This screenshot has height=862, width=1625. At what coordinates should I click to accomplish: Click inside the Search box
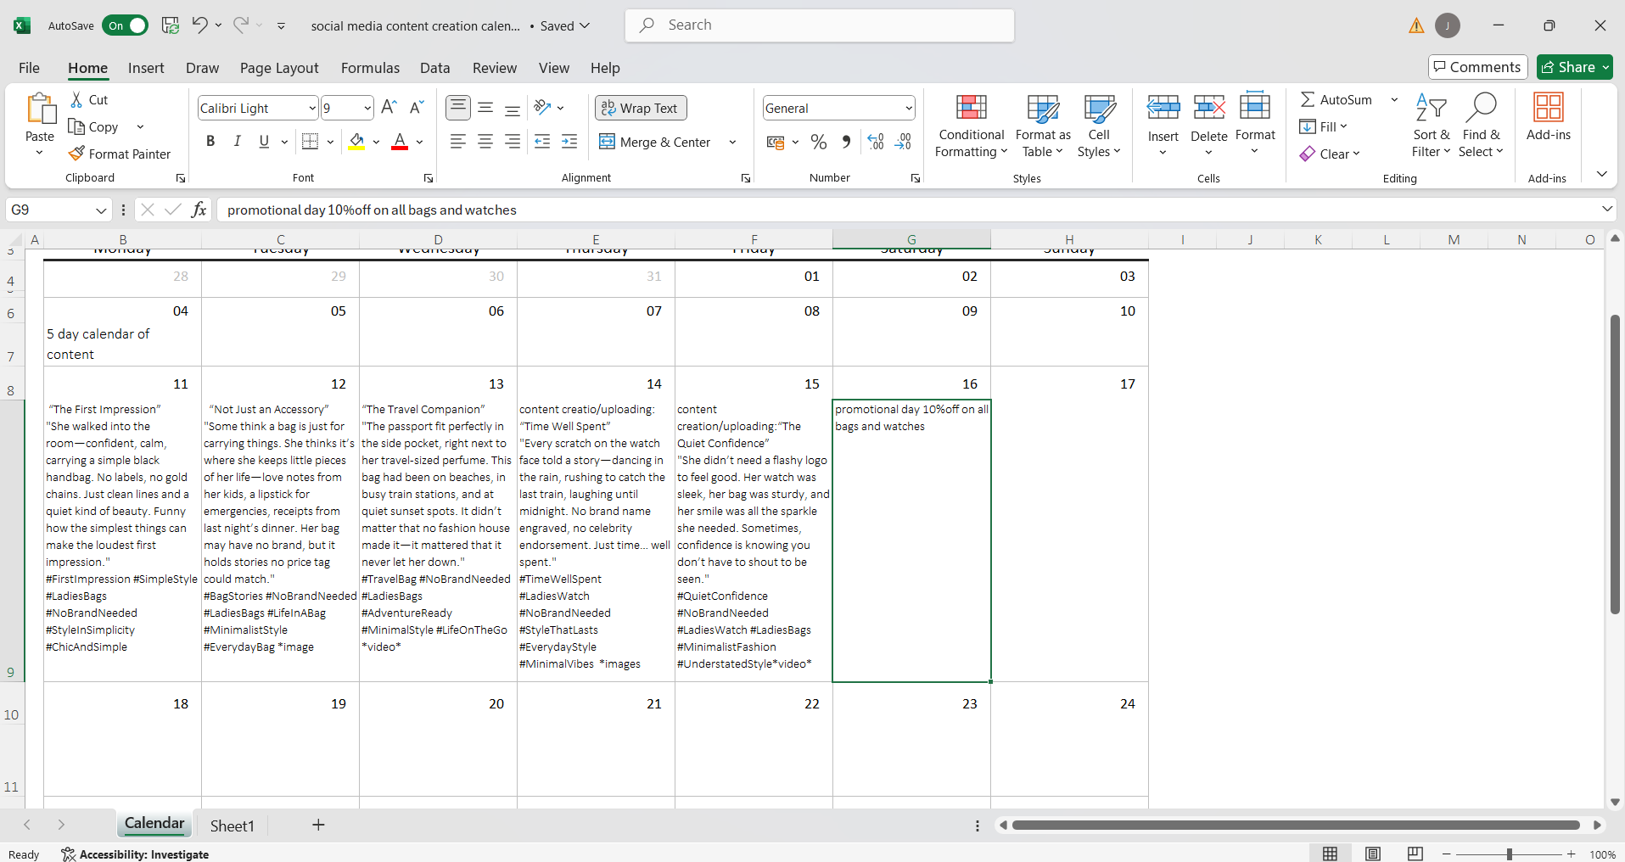819,25
